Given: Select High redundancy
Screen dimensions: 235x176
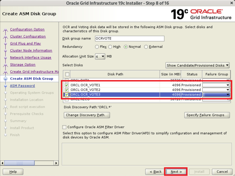Looking at the screenshot, I should tap(110, 47).
